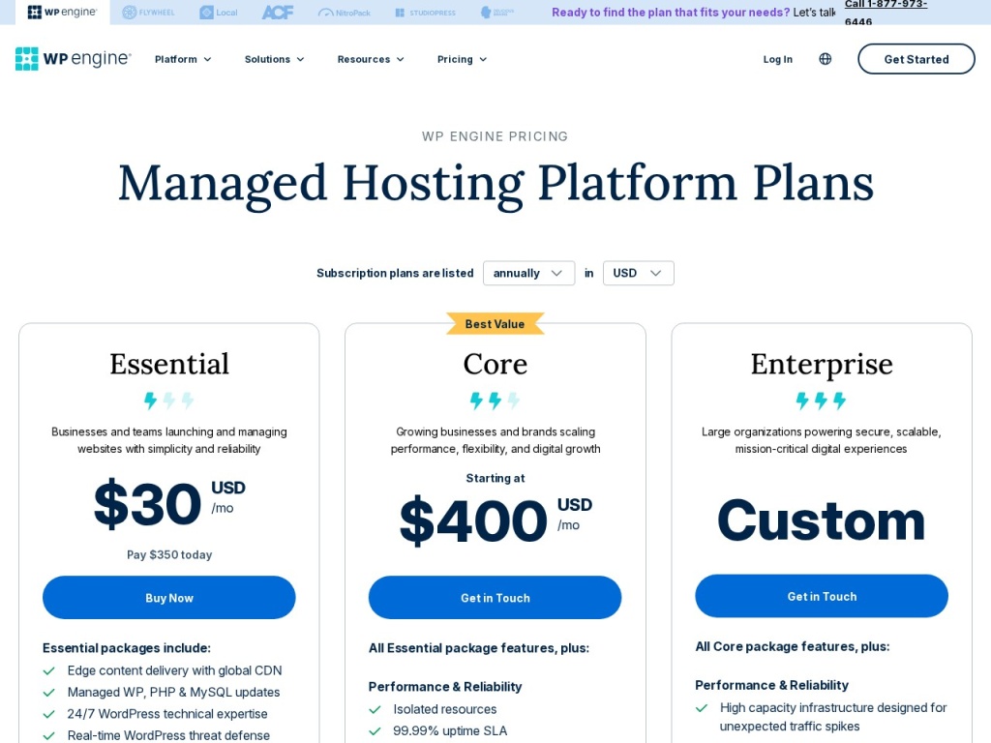The height and width of the screenshot is (743, 991).
Task: Click the Log In link
Action: pos(777,59)
